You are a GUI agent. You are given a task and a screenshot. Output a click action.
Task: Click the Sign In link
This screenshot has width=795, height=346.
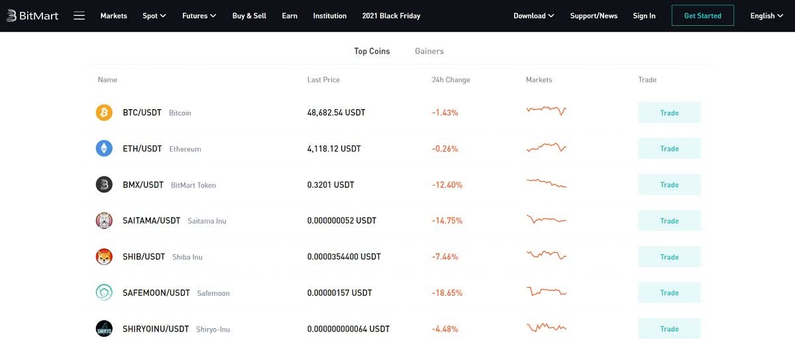coord(644,16)
